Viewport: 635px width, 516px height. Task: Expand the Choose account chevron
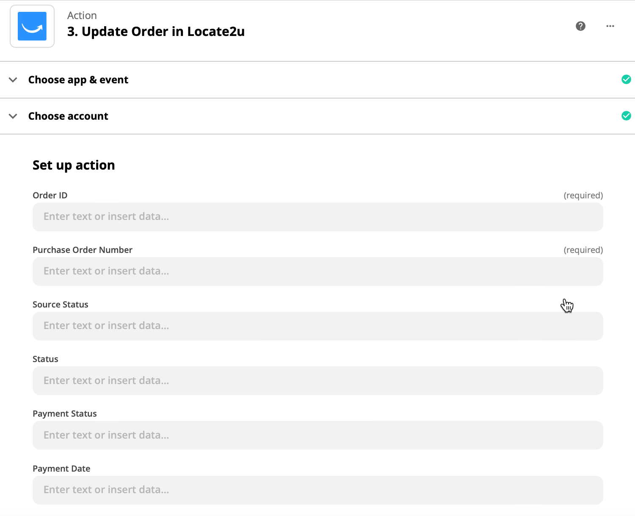[x=13, y=116]
